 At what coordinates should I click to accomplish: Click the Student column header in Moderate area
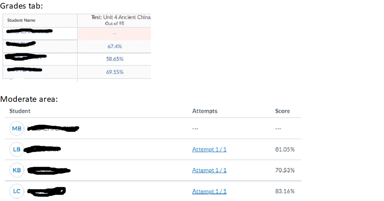tap(20, 111)
